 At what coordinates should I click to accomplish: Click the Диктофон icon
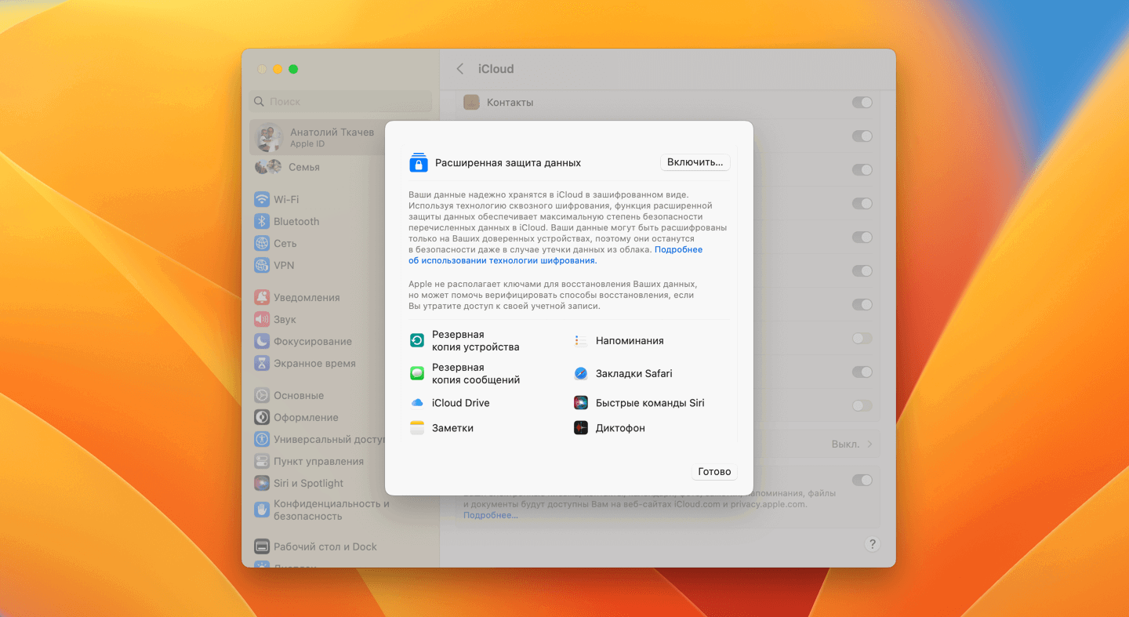581,428
